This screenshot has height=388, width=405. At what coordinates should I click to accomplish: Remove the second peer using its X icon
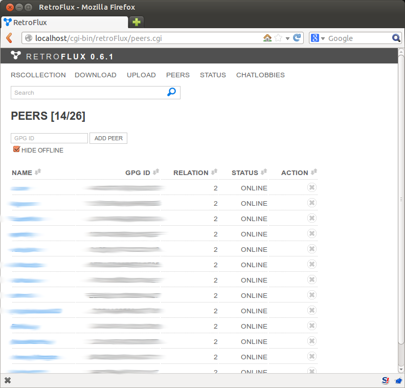tap(312, 203)
